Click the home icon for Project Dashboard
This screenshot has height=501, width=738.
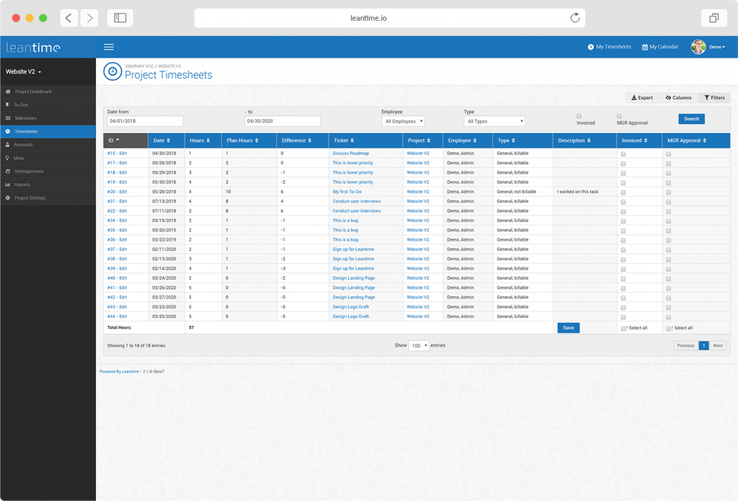tap(8, 92)
